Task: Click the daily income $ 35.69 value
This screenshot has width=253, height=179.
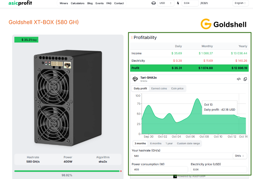Action: pyautogui.click(x=177, y=53)
